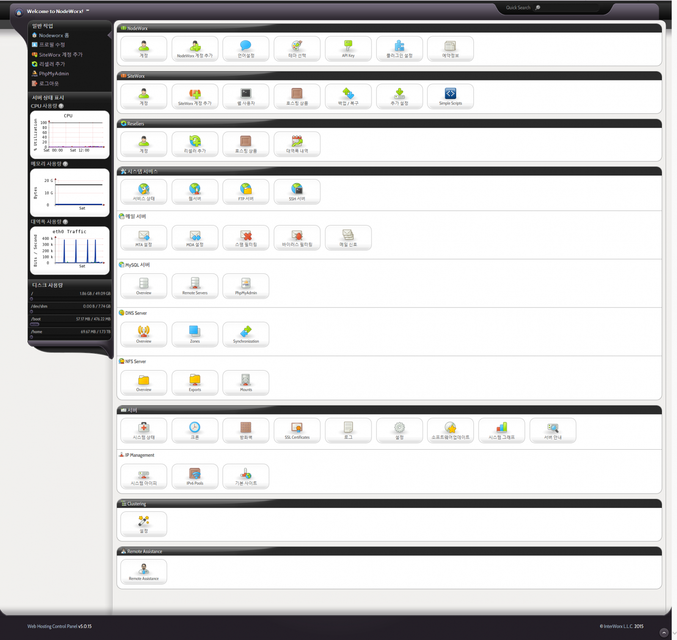Open the 크론 cron scheduler icon
Viewport: 677px width, 640px height.
point(195,430)
